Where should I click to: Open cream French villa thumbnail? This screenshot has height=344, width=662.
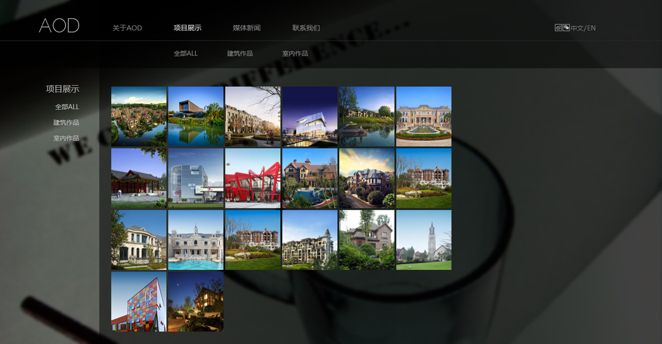pyautogui.click(x=139, y=240)
